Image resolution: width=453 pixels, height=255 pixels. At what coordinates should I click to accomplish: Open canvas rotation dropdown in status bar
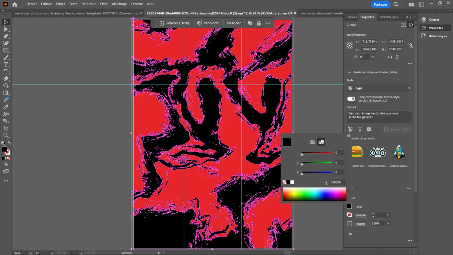[52, 253]
